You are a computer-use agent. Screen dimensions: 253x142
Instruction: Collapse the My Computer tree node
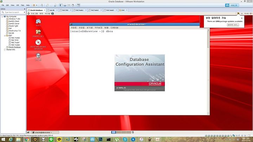coord(2,17)
